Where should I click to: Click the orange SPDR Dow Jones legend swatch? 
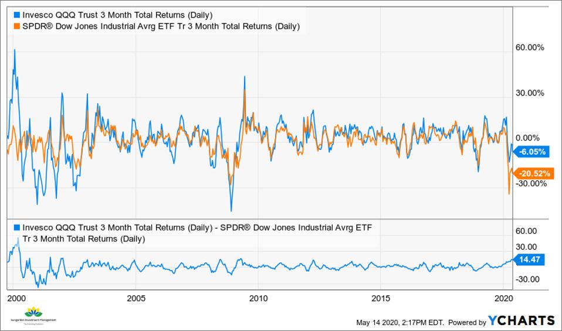16,26
